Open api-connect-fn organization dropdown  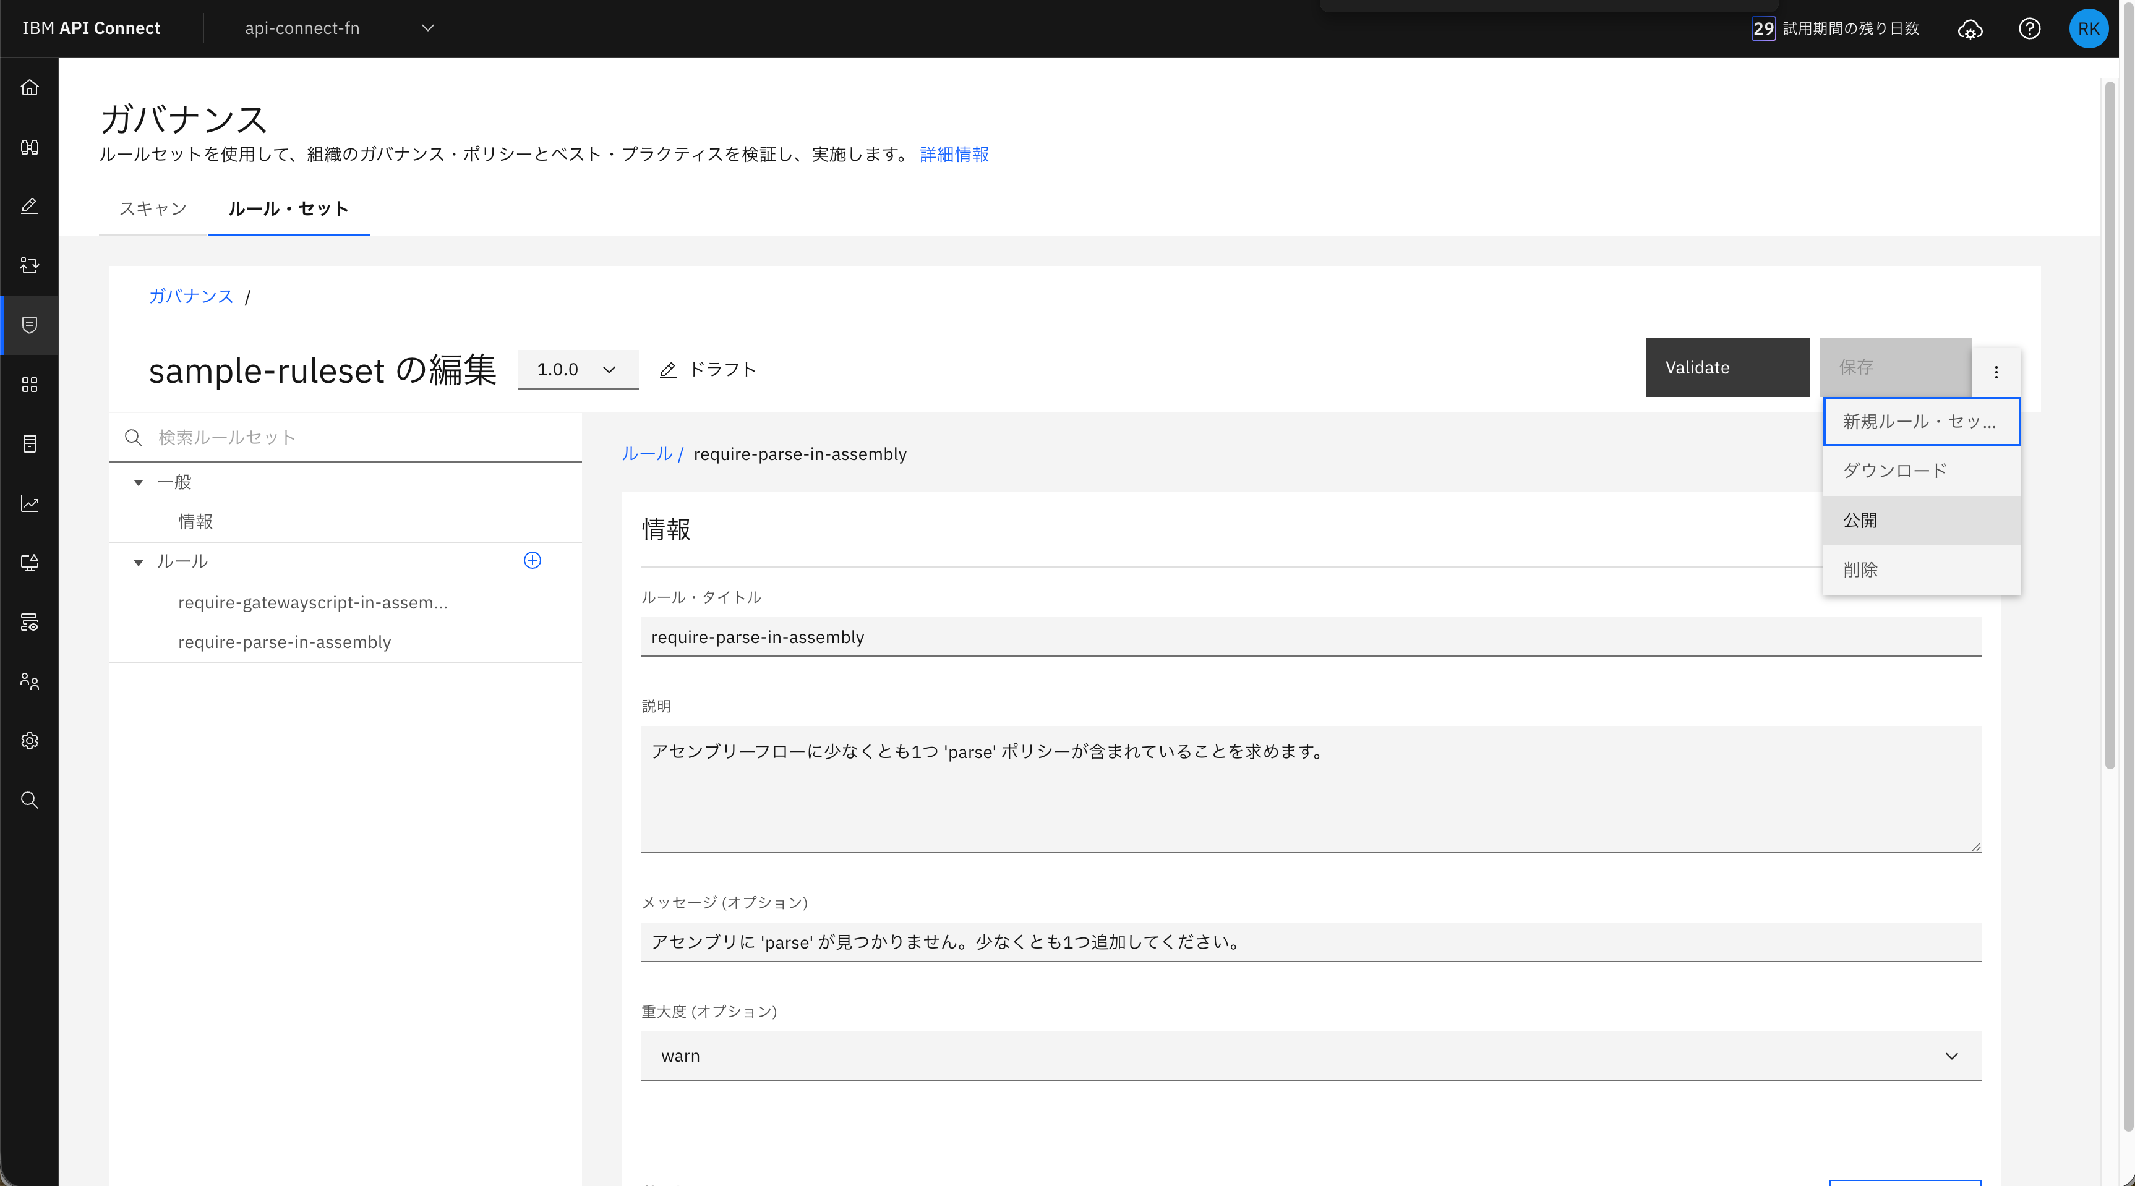pyautogui.click(x=338, y=28)
